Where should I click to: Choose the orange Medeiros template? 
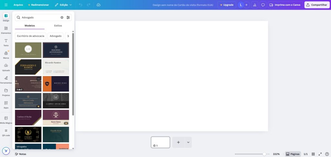tap(56, 84)
